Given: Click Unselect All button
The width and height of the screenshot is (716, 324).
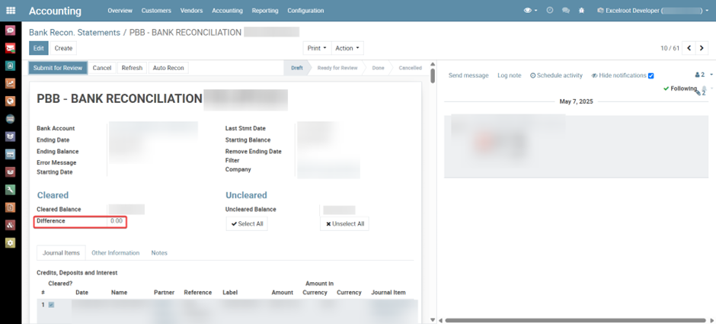Looking at the screenshot, I should tap(345, 224).
